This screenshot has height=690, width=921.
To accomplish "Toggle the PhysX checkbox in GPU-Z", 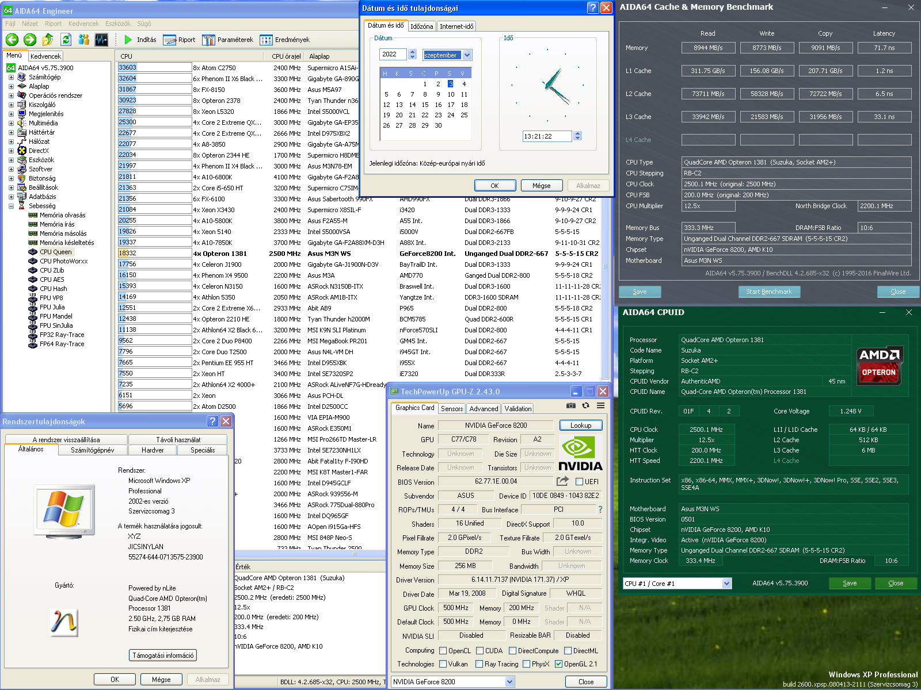I will (x=526, y=664).
